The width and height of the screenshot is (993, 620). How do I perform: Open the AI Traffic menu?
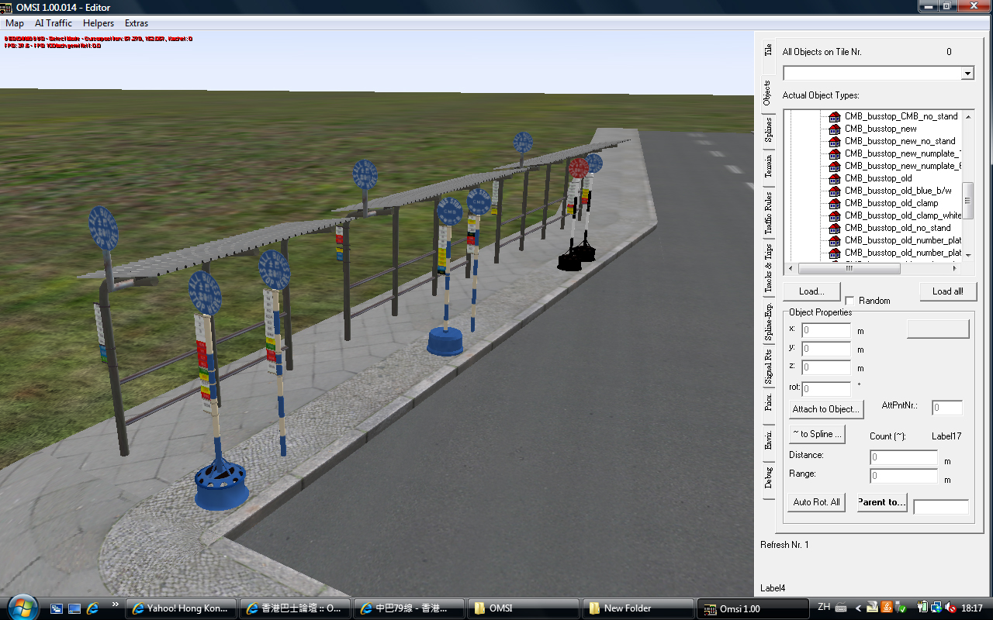[x=54, y=23]
